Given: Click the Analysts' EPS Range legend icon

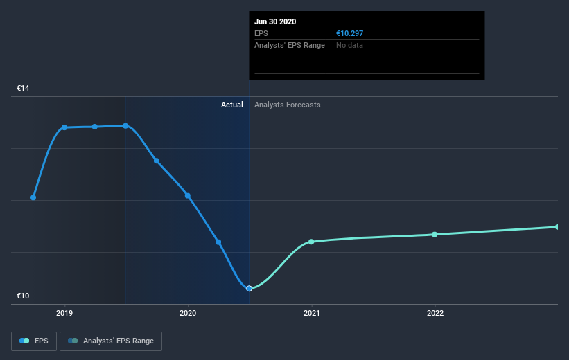Looking at the screenshot, I should (73, 341).
